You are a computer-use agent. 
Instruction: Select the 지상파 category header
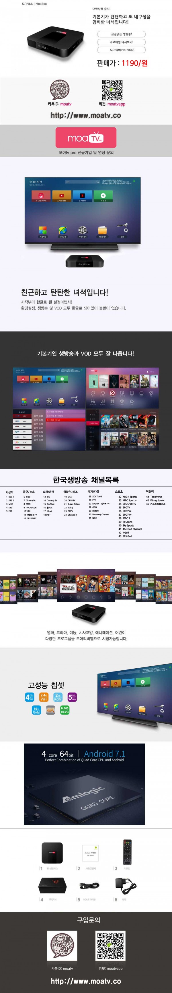click(x=10, y=492)
